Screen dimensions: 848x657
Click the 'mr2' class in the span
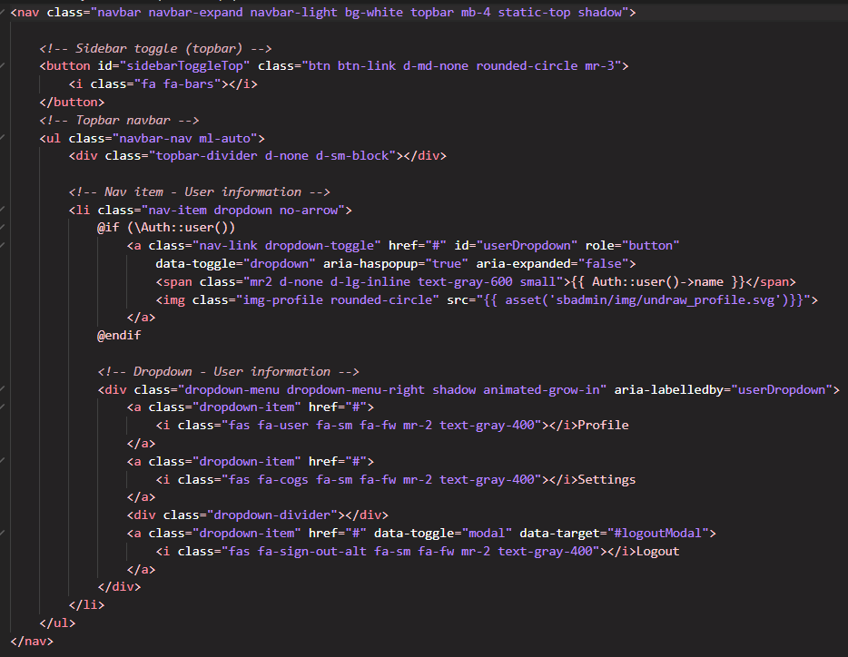[x=261, y=281]
